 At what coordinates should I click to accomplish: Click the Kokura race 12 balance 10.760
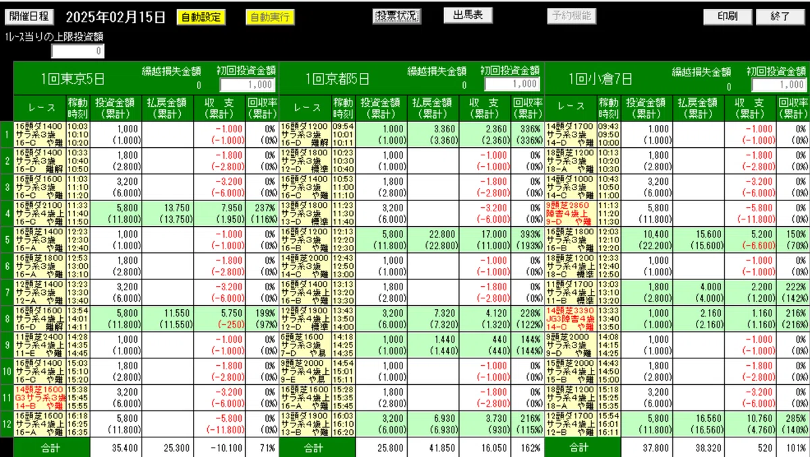click(758, 419)
